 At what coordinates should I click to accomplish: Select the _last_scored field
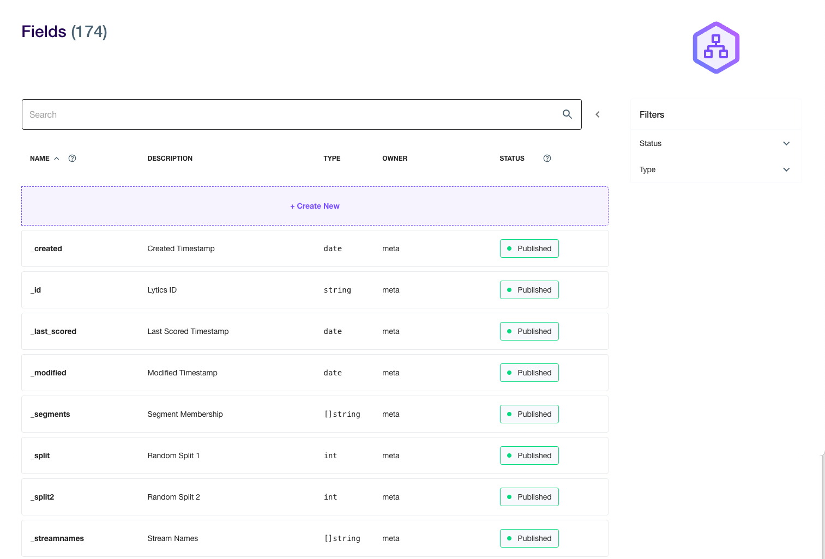tap(315, 331)
